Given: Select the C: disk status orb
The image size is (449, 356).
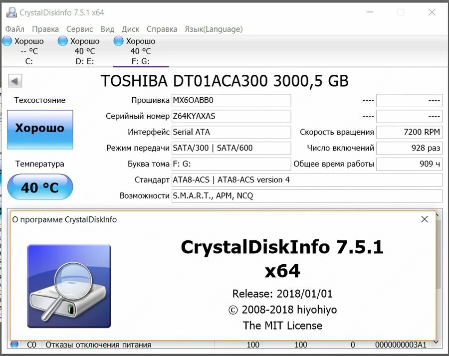Looking at the screenshot, I should pyautogui.click(x=7, y=41).
